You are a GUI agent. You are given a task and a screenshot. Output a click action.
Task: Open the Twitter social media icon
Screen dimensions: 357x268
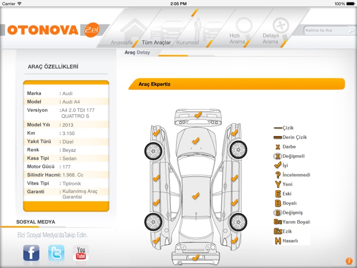click(56, 253)
